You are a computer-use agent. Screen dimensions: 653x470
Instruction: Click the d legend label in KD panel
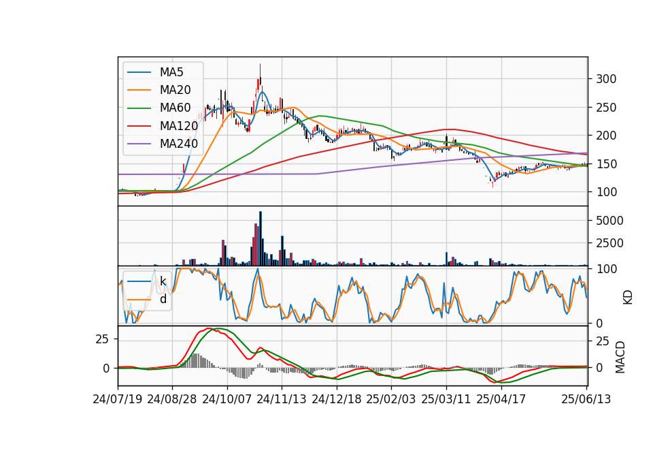[x=163, y=299]
